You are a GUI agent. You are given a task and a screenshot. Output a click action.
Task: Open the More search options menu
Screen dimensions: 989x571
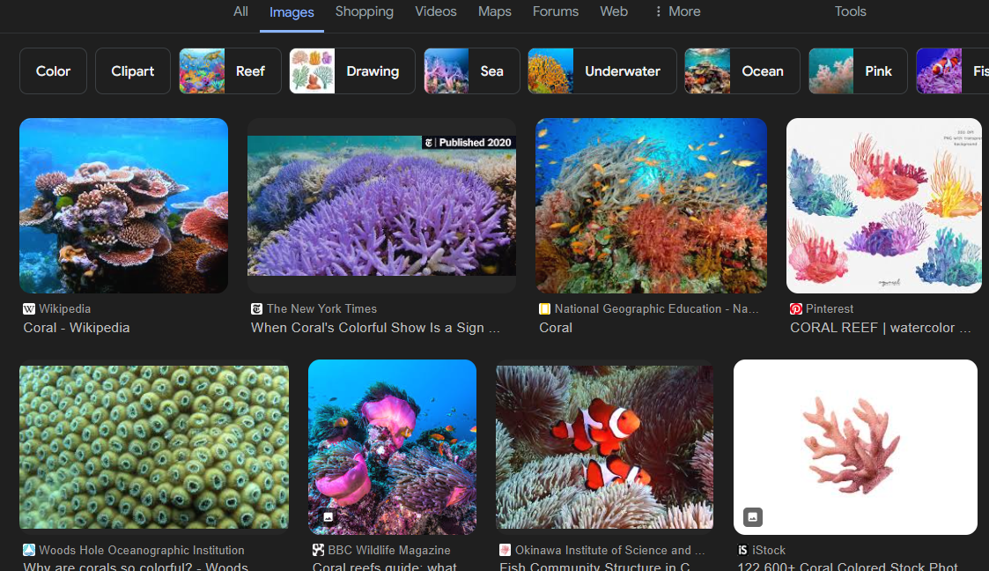[676, 11]
